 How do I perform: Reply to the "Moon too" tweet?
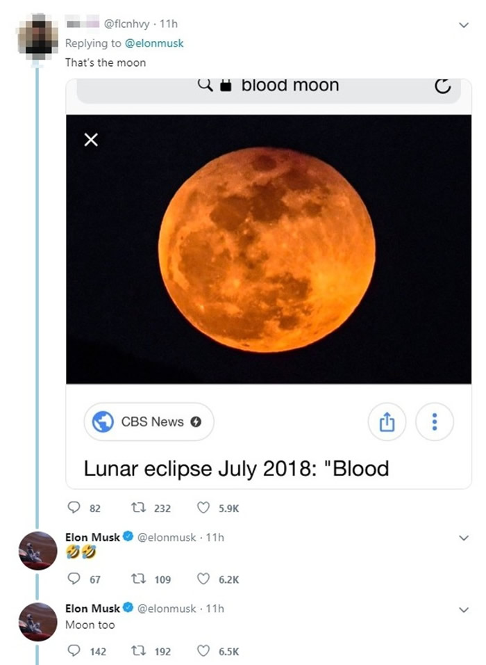pos(73,652)
